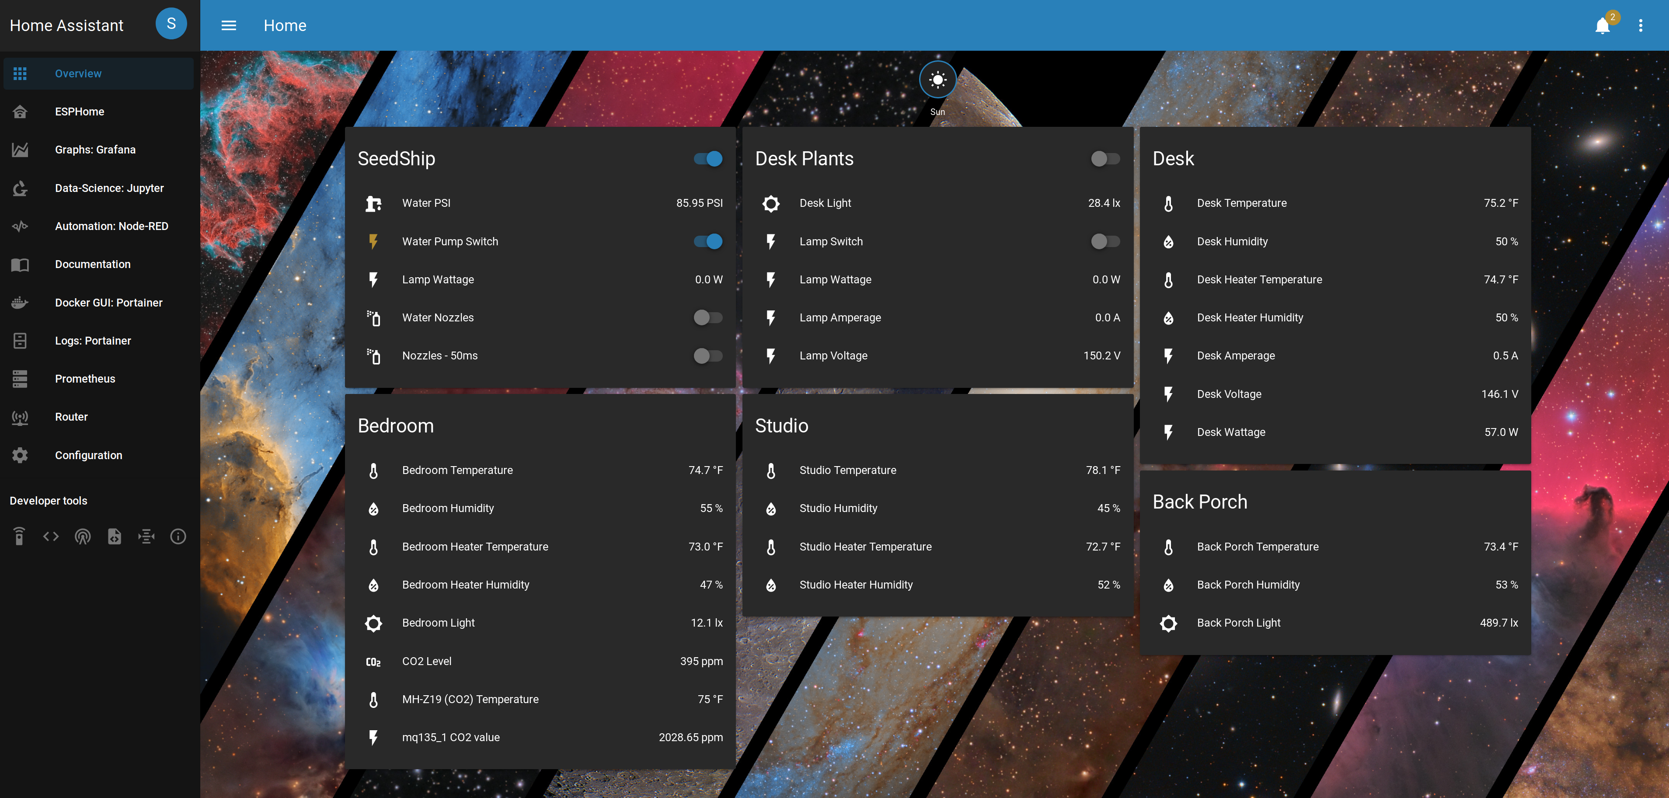Open the notifications bell
1669x798 pixels.
pos(1602,26)
